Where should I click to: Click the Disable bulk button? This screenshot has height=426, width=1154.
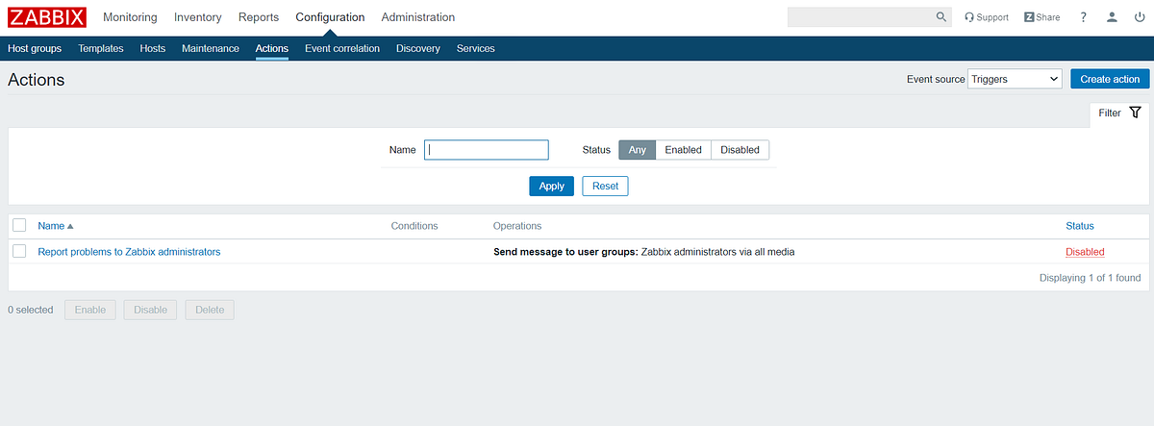click(150, 310)
